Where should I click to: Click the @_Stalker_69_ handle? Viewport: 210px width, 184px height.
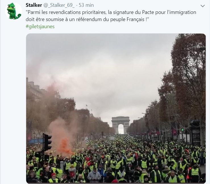click(59, 5)
